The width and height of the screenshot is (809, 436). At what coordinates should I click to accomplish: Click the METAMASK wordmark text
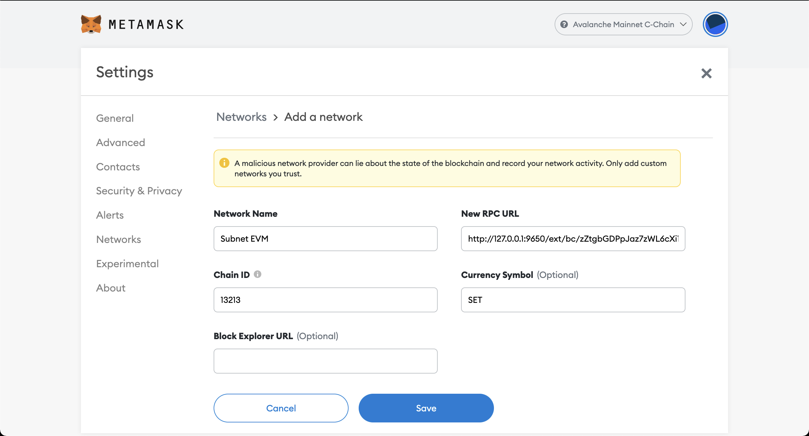[146, 24]
